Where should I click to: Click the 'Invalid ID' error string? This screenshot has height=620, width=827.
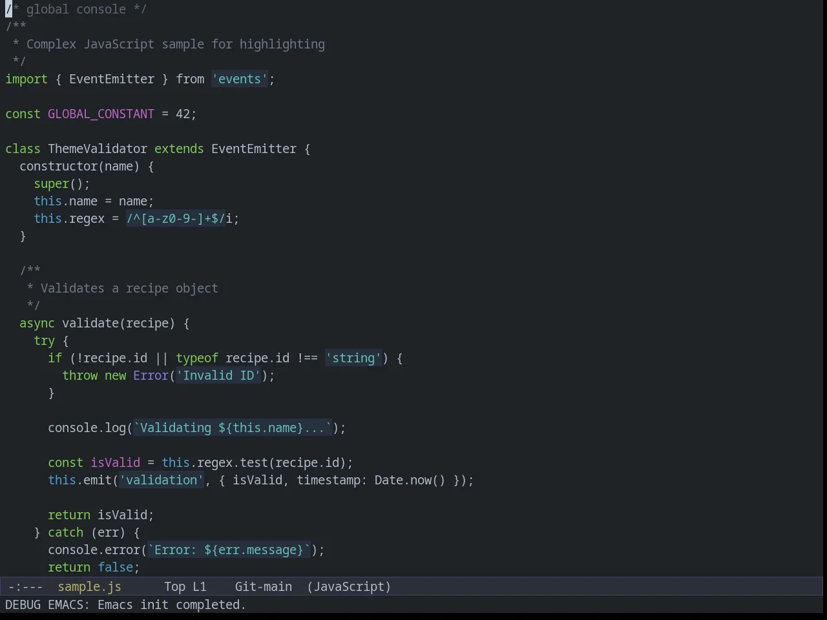(218, 375)
